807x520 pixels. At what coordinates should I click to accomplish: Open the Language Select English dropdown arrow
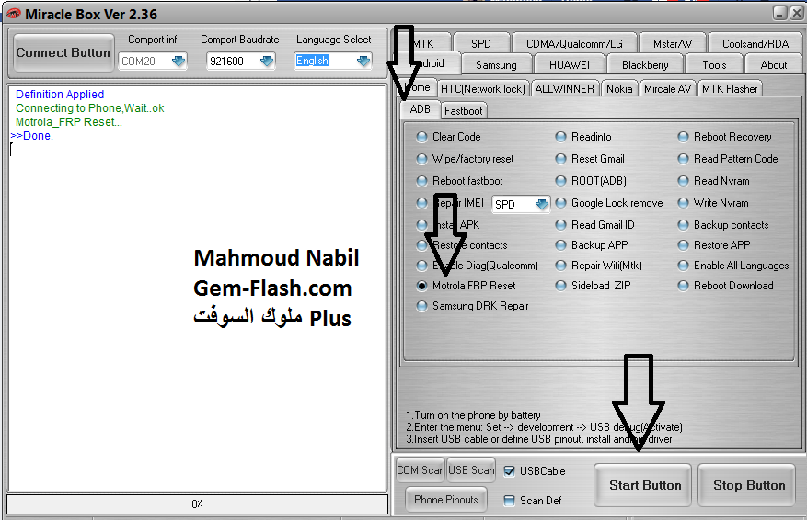pyautogui.click(x=363, y=62)
